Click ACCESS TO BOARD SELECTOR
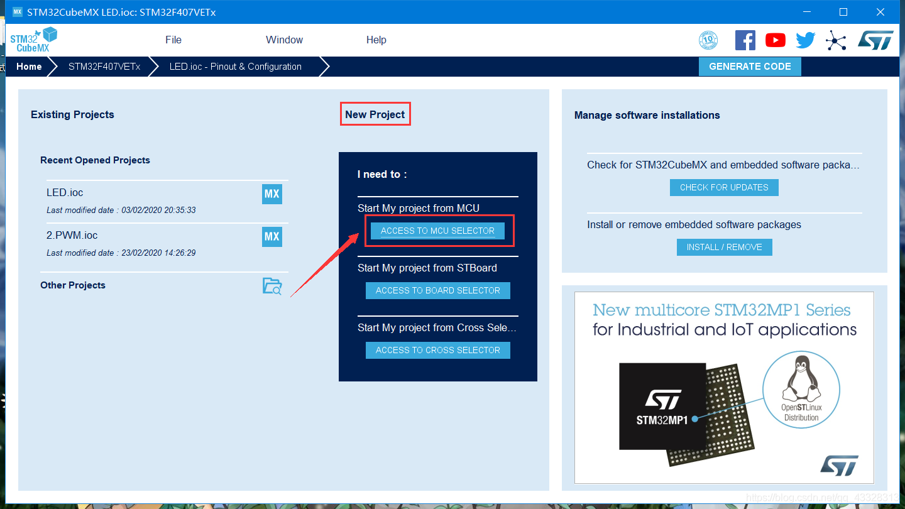905x509 pixels. tap(438, 290)
